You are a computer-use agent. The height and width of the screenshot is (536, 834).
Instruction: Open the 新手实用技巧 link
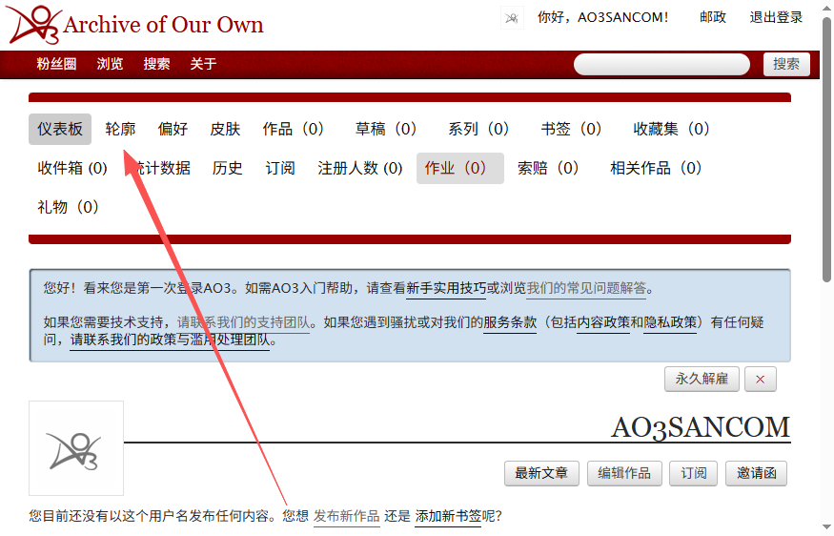click(446, 288)
